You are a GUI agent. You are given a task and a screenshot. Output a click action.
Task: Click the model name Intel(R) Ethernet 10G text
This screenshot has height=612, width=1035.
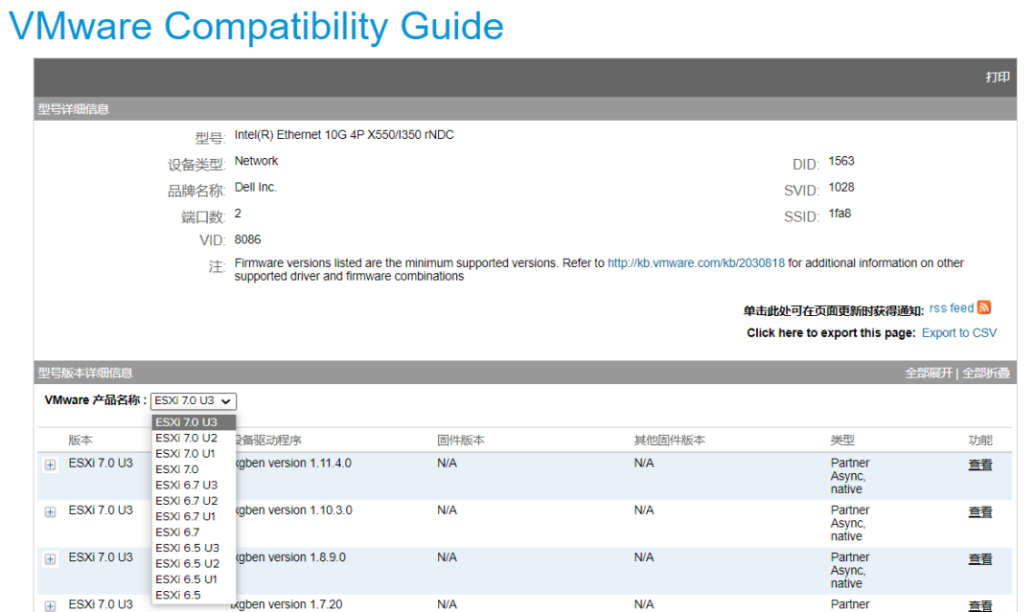(344, 135)
